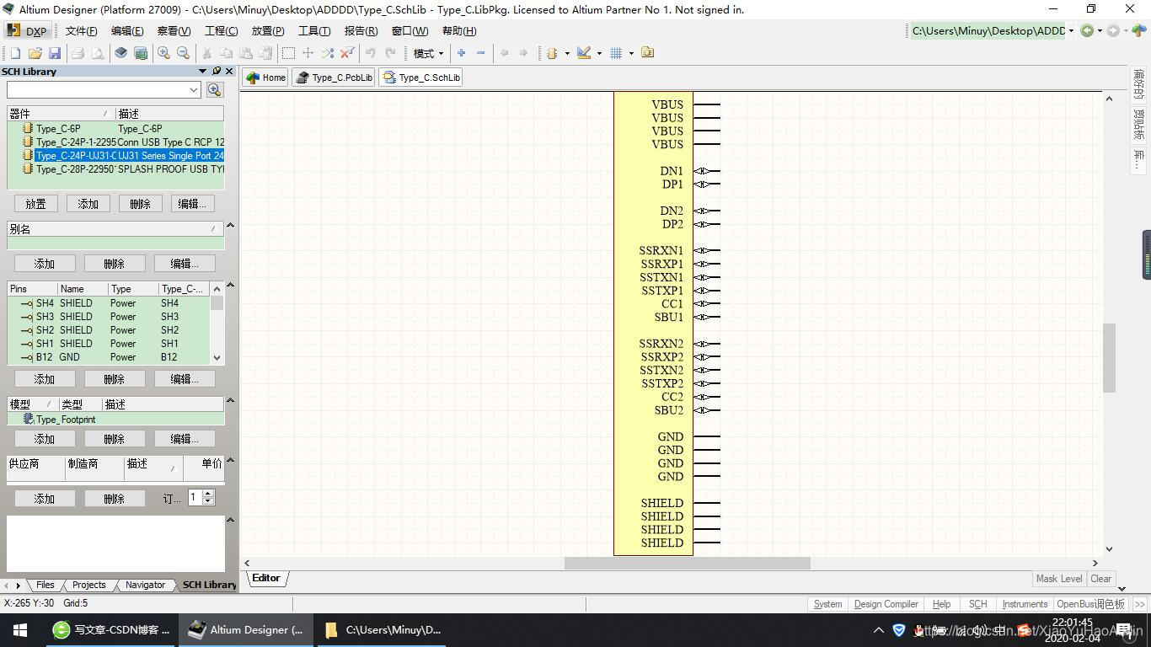1151x647 pixels.
Task: Click the undo arrow icon
Action: click(370, 53)
